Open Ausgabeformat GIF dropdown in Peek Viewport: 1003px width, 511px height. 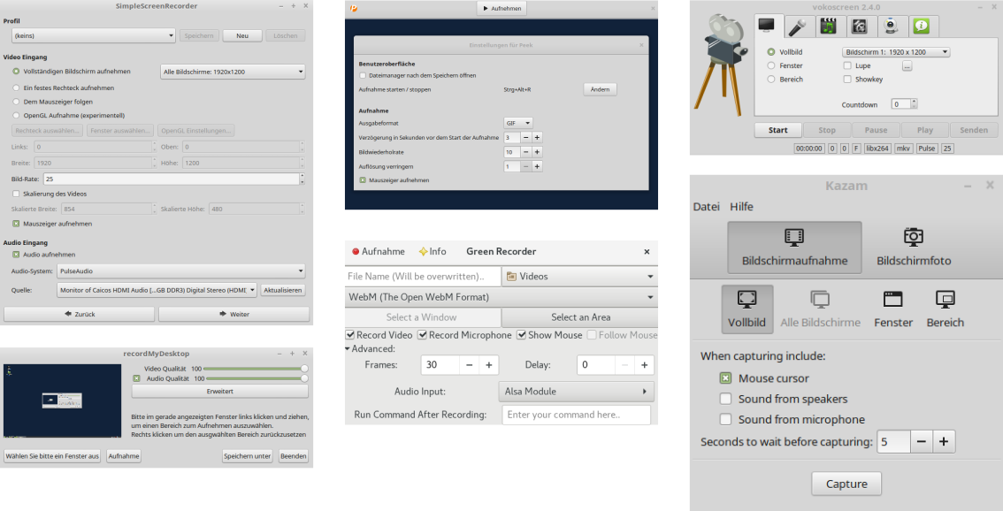point(518,123)
